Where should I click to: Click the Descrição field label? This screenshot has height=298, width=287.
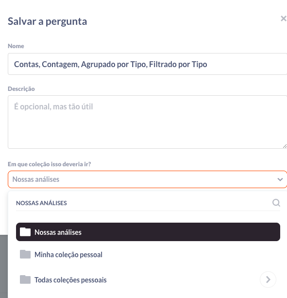pyautogui.click(x=21, y=89)
